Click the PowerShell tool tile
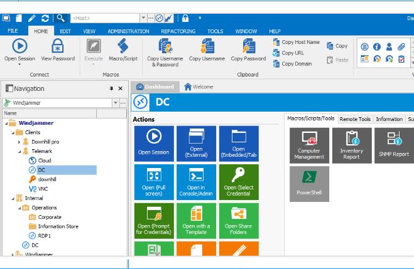Viewport: 414px width, 269px height. [x=309, y=184]
